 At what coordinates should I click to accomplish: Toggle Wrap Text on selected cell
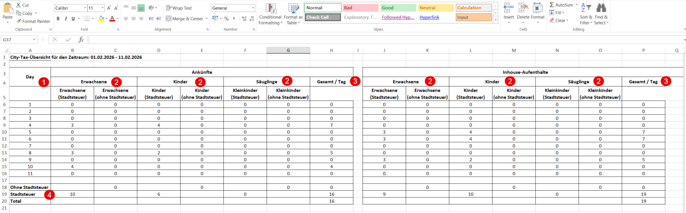tap(179, 8)
